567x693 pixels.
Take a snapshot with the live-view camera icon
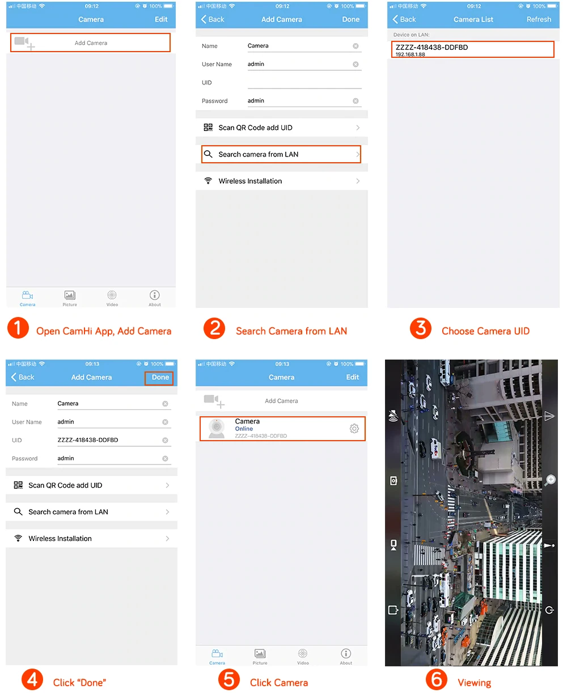393,481
